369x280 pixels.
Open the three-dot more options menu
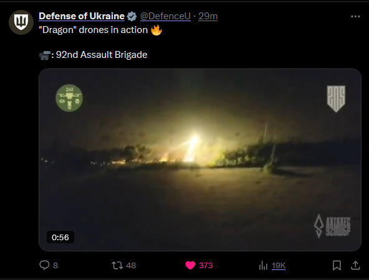click(x=355, y=16)
